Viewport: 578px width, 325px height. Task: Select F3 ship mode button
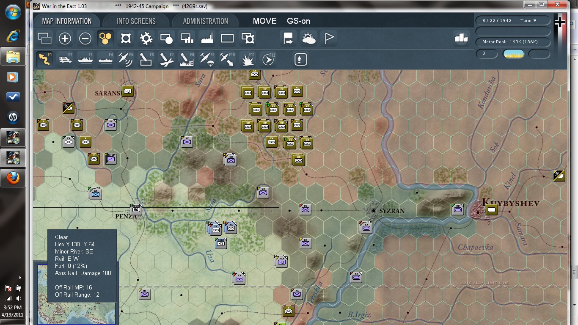pyautogui.click(x=85, y=59)
